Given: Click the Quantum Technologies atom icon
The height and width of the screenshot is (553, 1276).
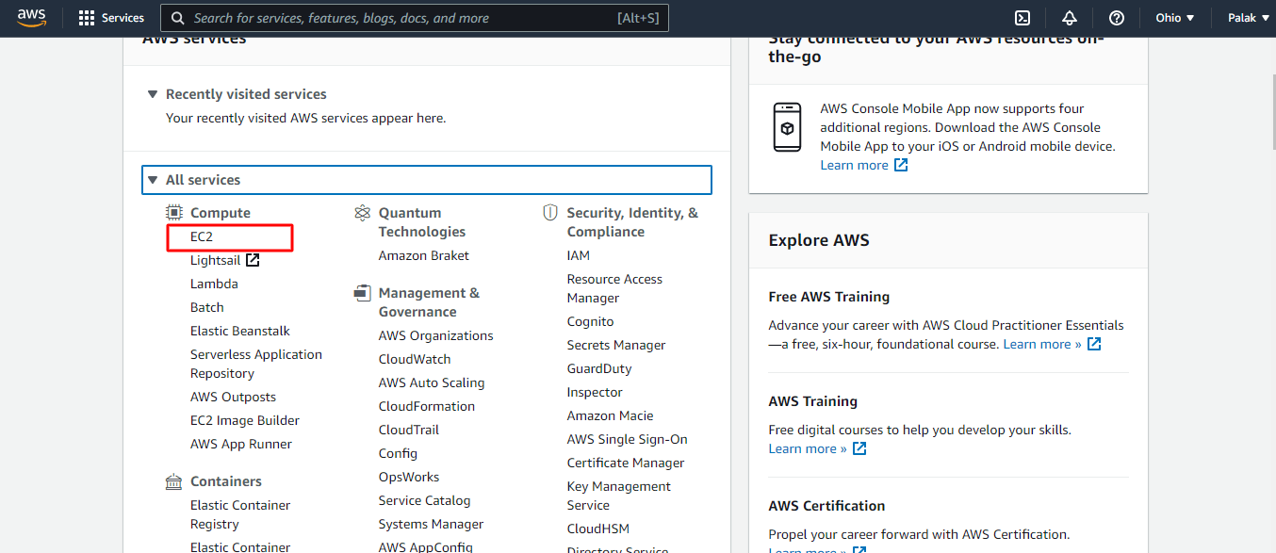Looking at the screenshot, I should (x=362, y=213).
